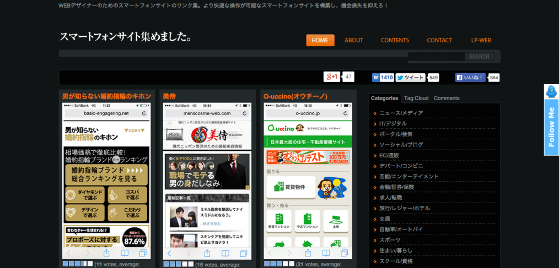Click the rating stars under the 婚約指輪 post
Viewport: 559px width, 268px height.
click(78, 264)
